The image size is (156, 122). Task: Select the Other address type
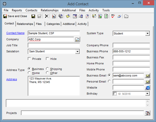[x=47, y=73]
